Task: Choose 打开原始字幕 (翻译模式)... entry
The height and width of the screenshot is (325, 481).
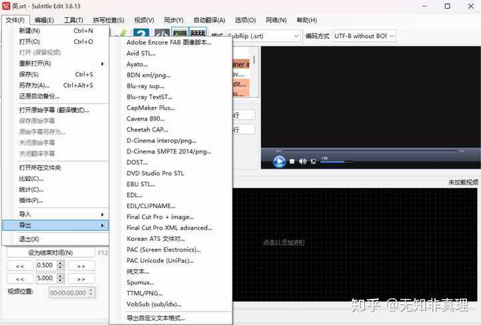Action: click(55, 110)
